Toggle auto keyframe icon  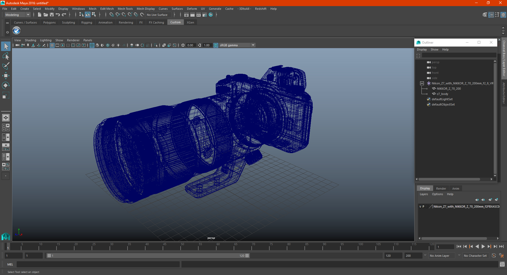click(x=494, y=256)
